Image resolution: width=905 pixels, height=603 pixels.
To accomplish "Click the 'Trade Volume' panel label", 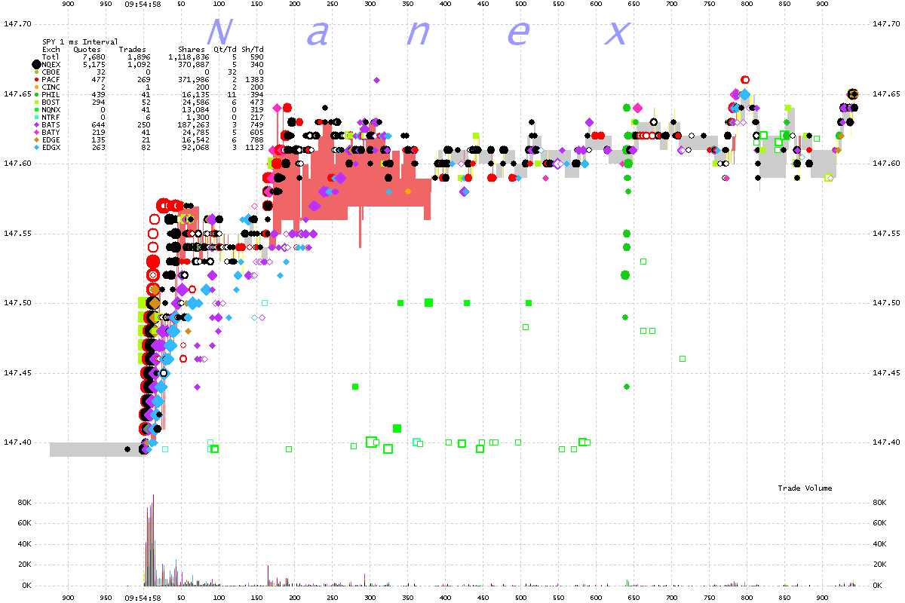I will pyautogui.click(x=805, y=488).
